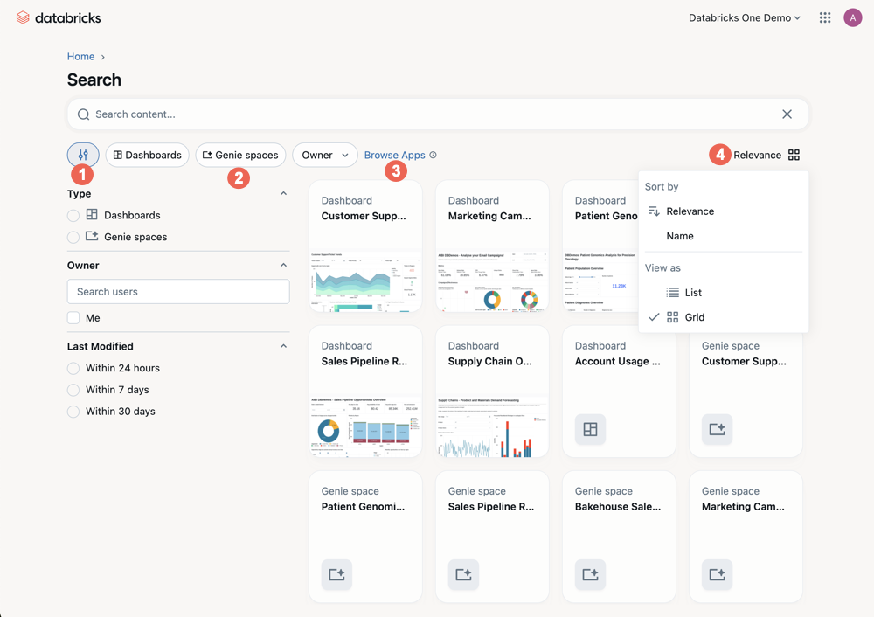
Task: Collapse the Type filter section
Action: point(282,192)
